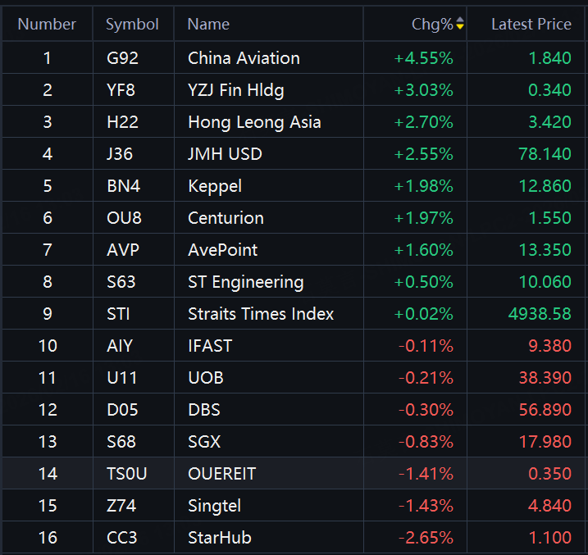Open Hong Leong Asia stock
Screen dimensions: 588x555
pyautogui.click(x=254, y=122)
